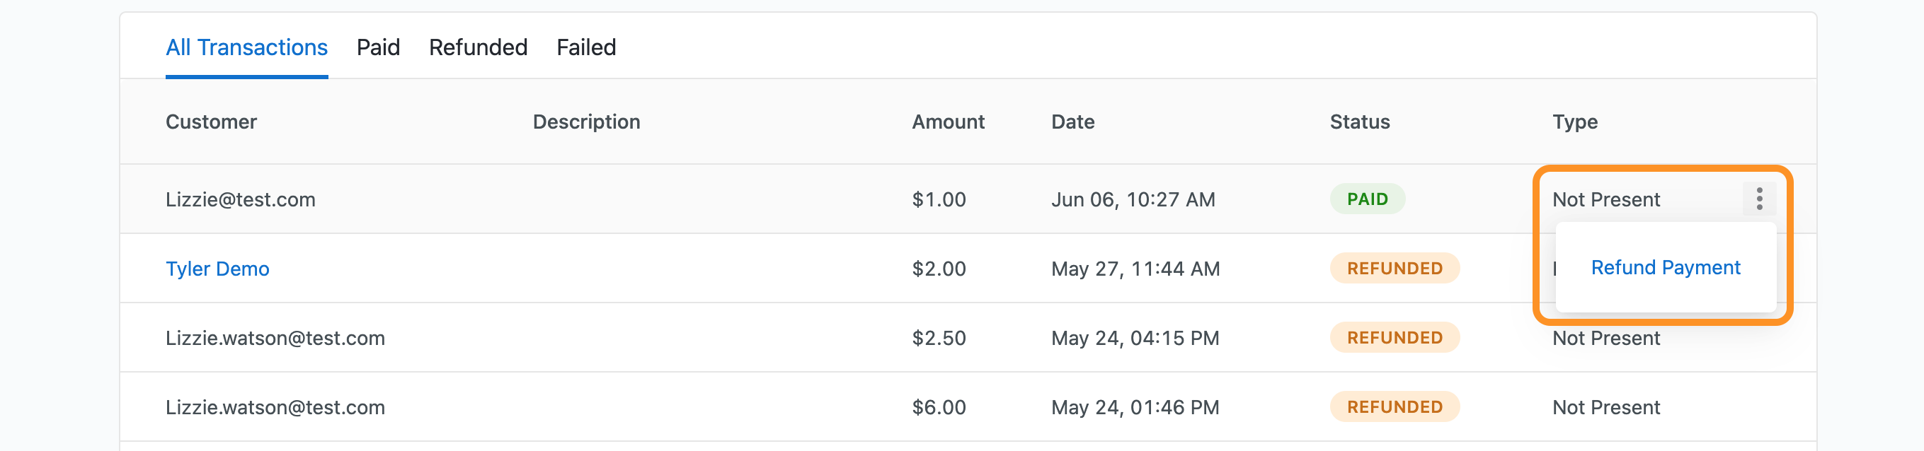
Task: Choose Refund Payment from the popup menu
Action: (x=1665, y=268)
